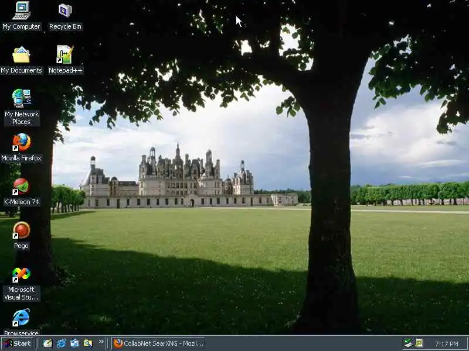Screen dimensions: 469x351
Task: Click the folder search quick launch icon
Action: [x=88, y=343]
